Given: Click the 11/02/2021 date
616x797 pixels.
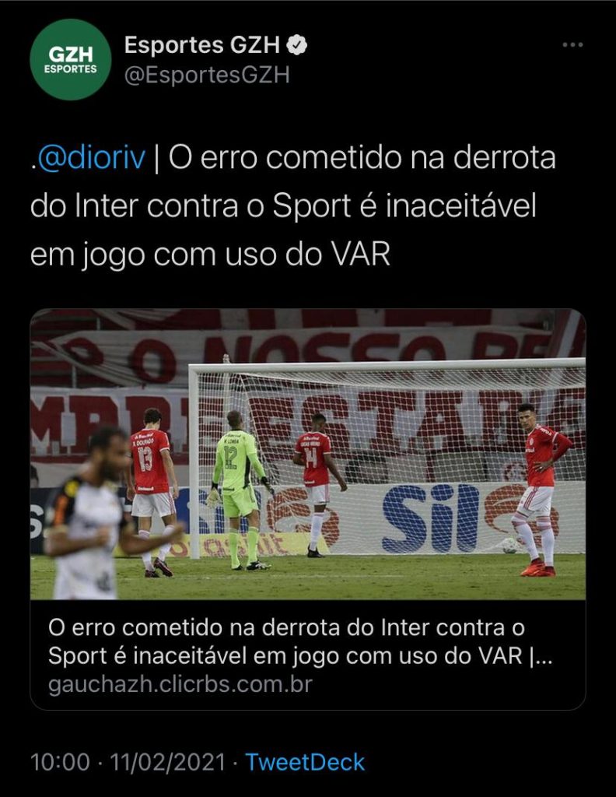Looking at the screenshot, I should [x=167, y=763].
